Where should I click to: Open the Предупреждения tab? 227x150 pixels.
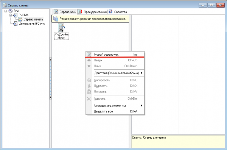click(x=93, y=12)
